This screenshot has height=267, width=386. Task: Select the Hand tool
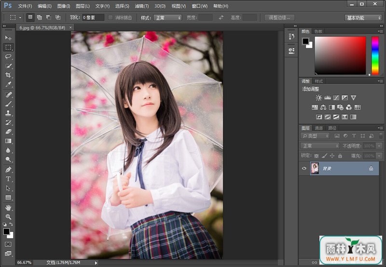point(8,208)
